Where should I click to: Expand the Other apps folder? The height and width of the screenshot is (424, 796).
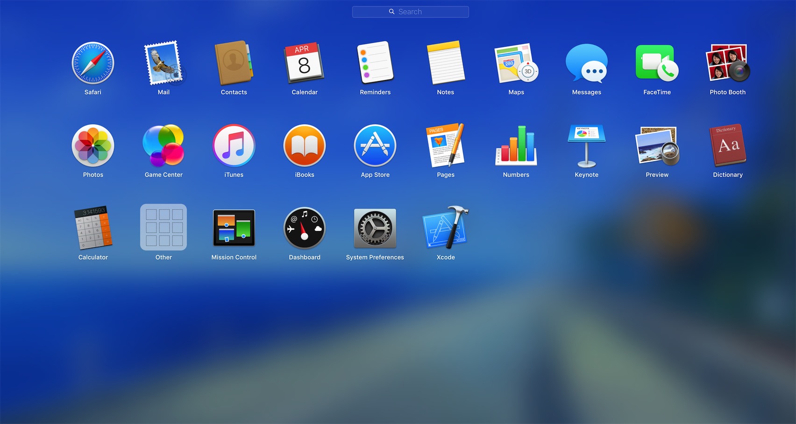click(x=163, y=228)
